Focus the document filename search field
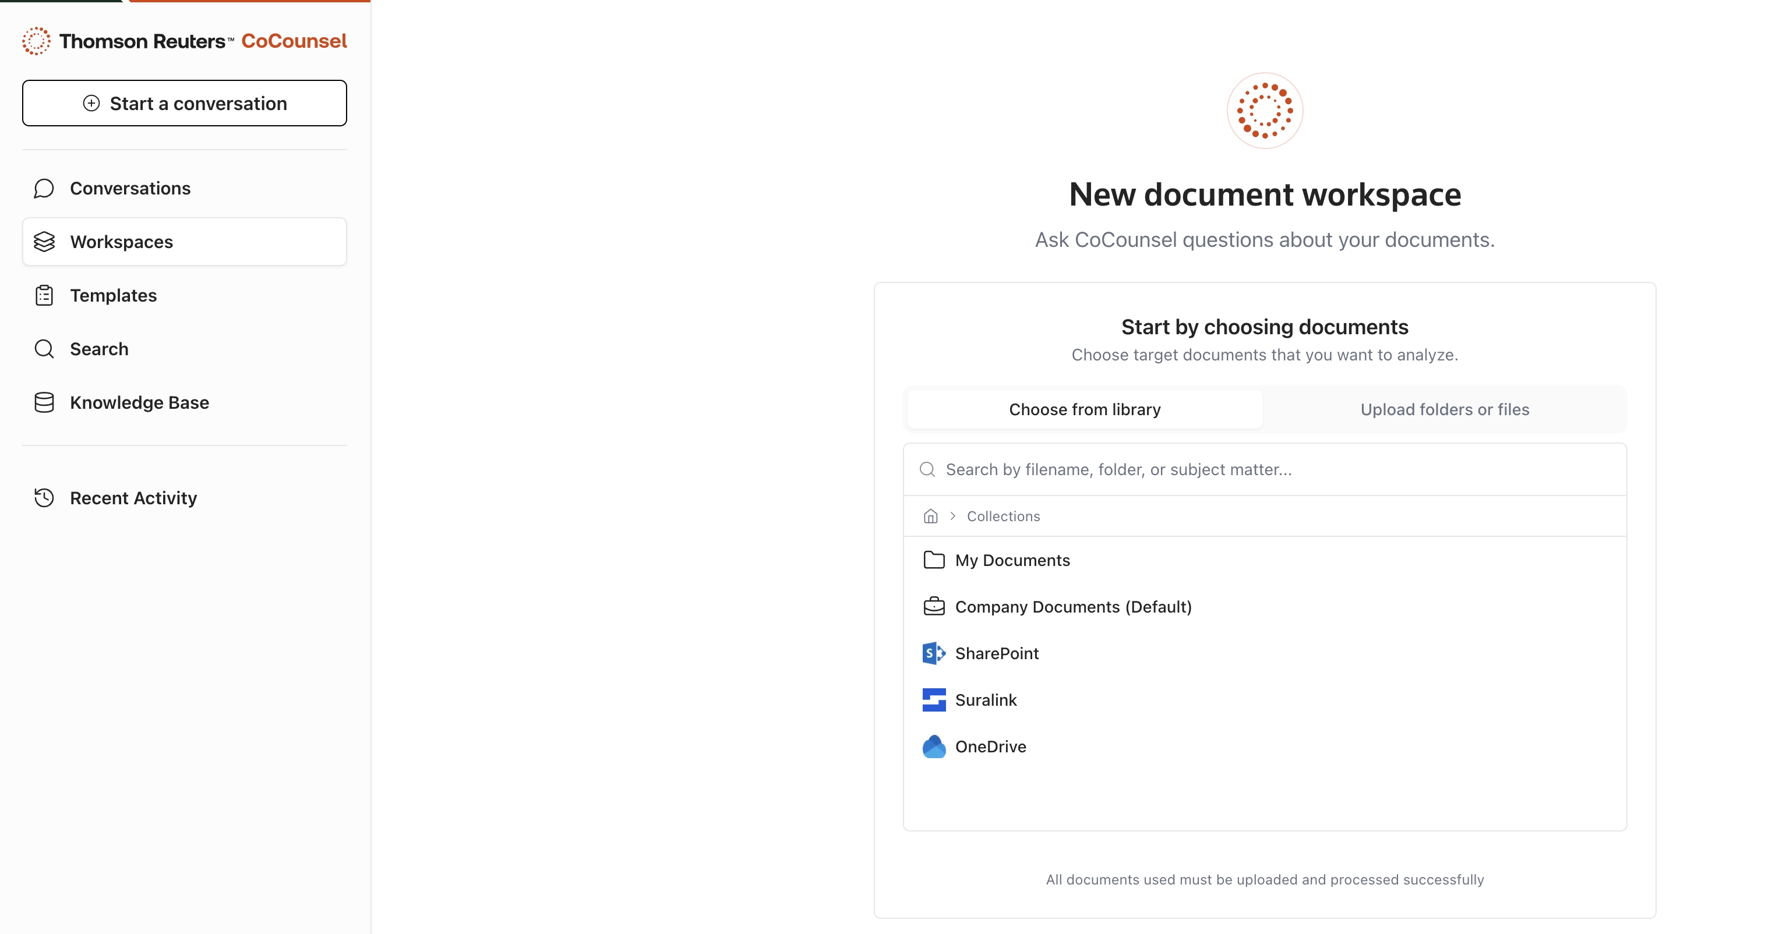Screen dimensions: 1779x934 [1277, 469]
